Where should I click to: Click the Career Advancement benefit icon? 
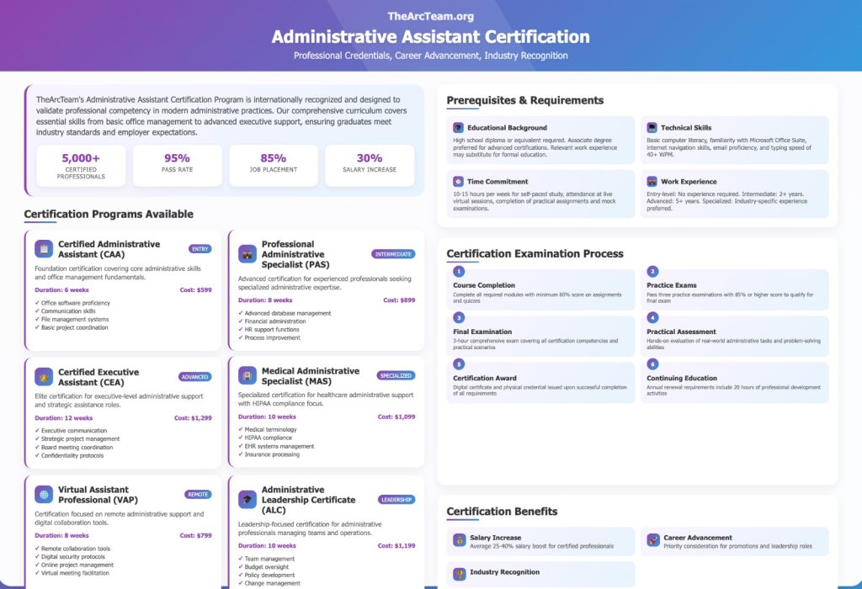[653, 539]
